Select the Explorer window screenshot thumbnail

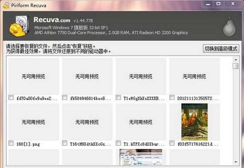(141, 157)
